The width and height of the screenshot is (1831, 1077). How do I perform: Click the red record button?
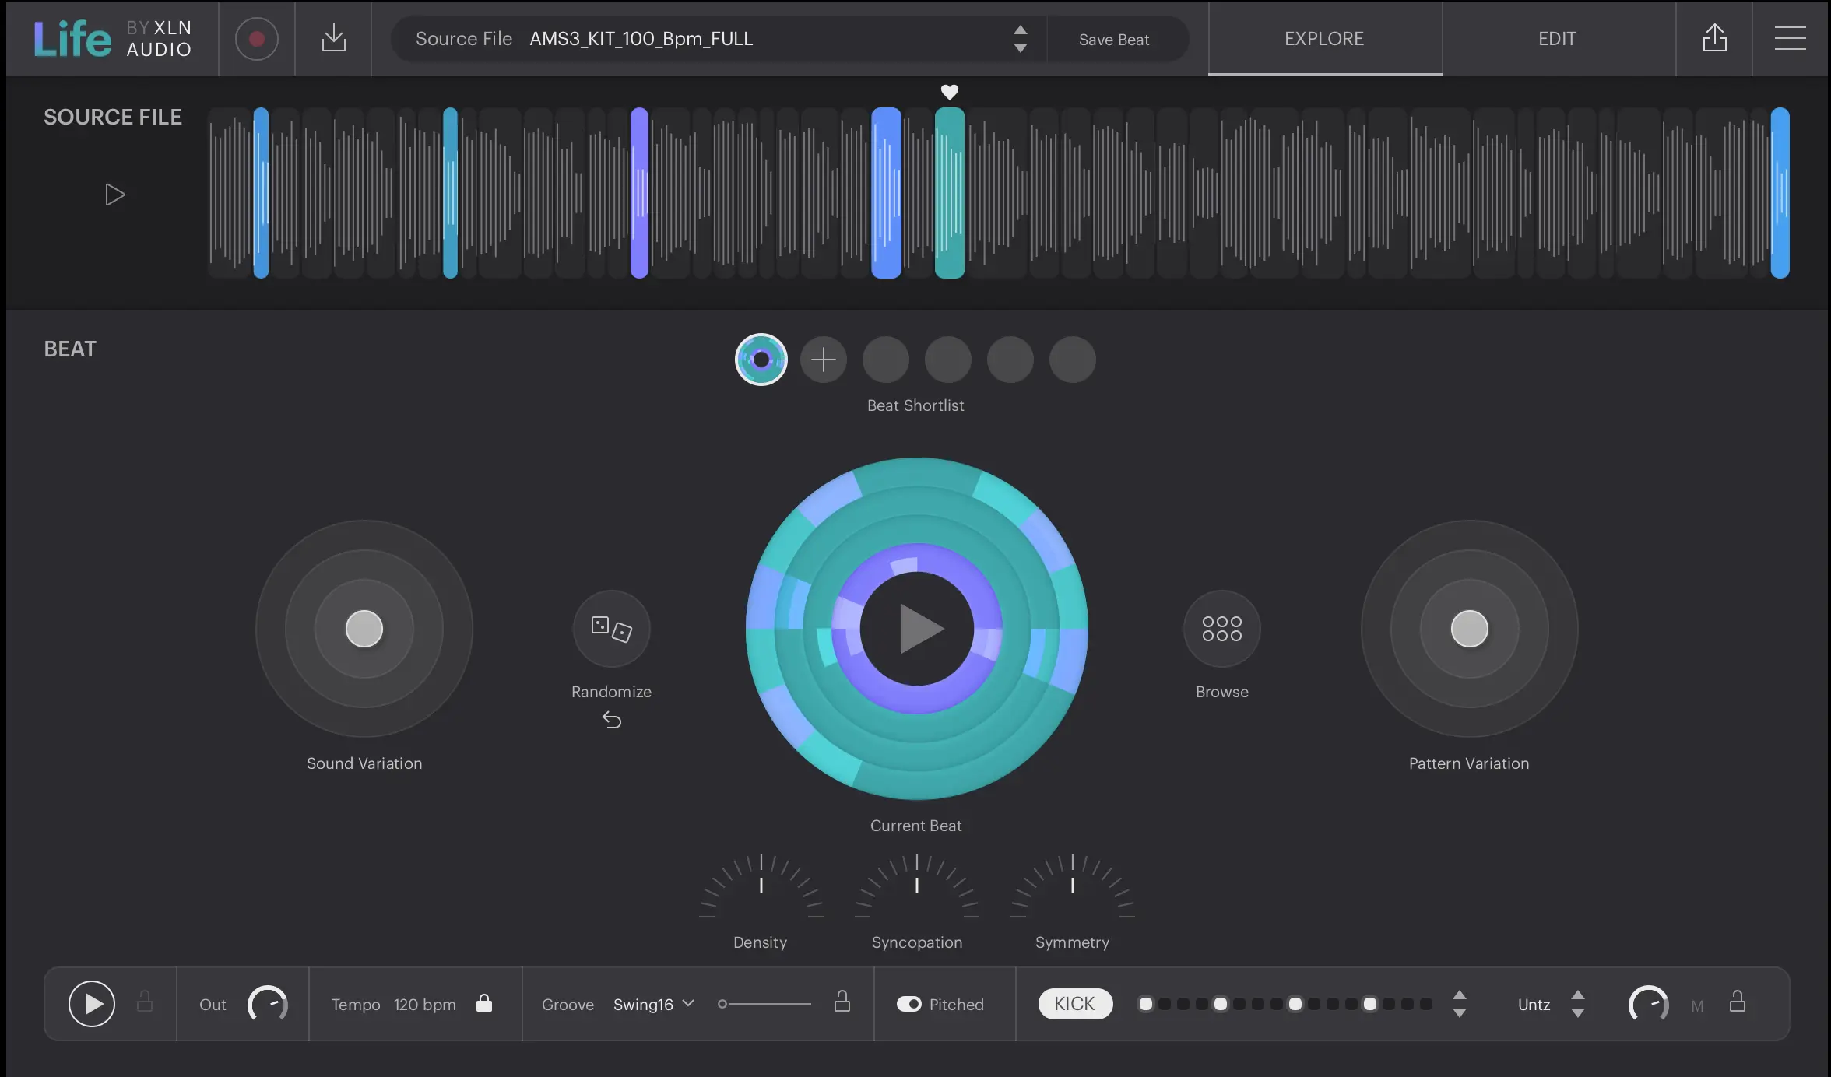coord(256,39)
